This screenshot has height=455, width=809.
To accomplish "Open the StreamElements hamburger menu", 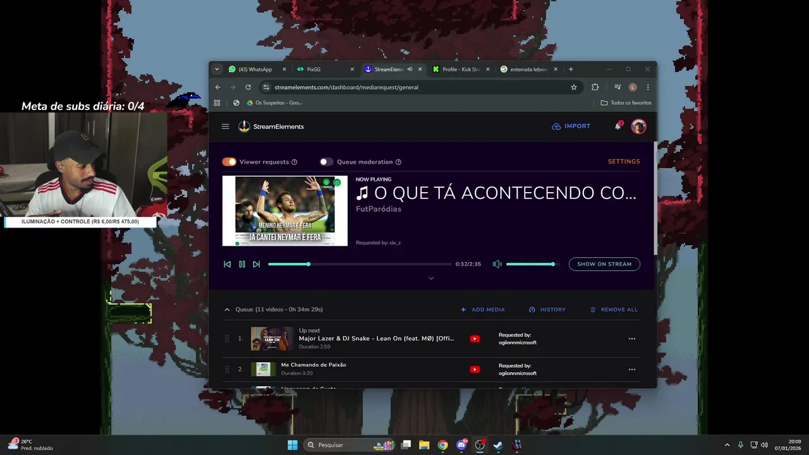I will tap(225, 126).
